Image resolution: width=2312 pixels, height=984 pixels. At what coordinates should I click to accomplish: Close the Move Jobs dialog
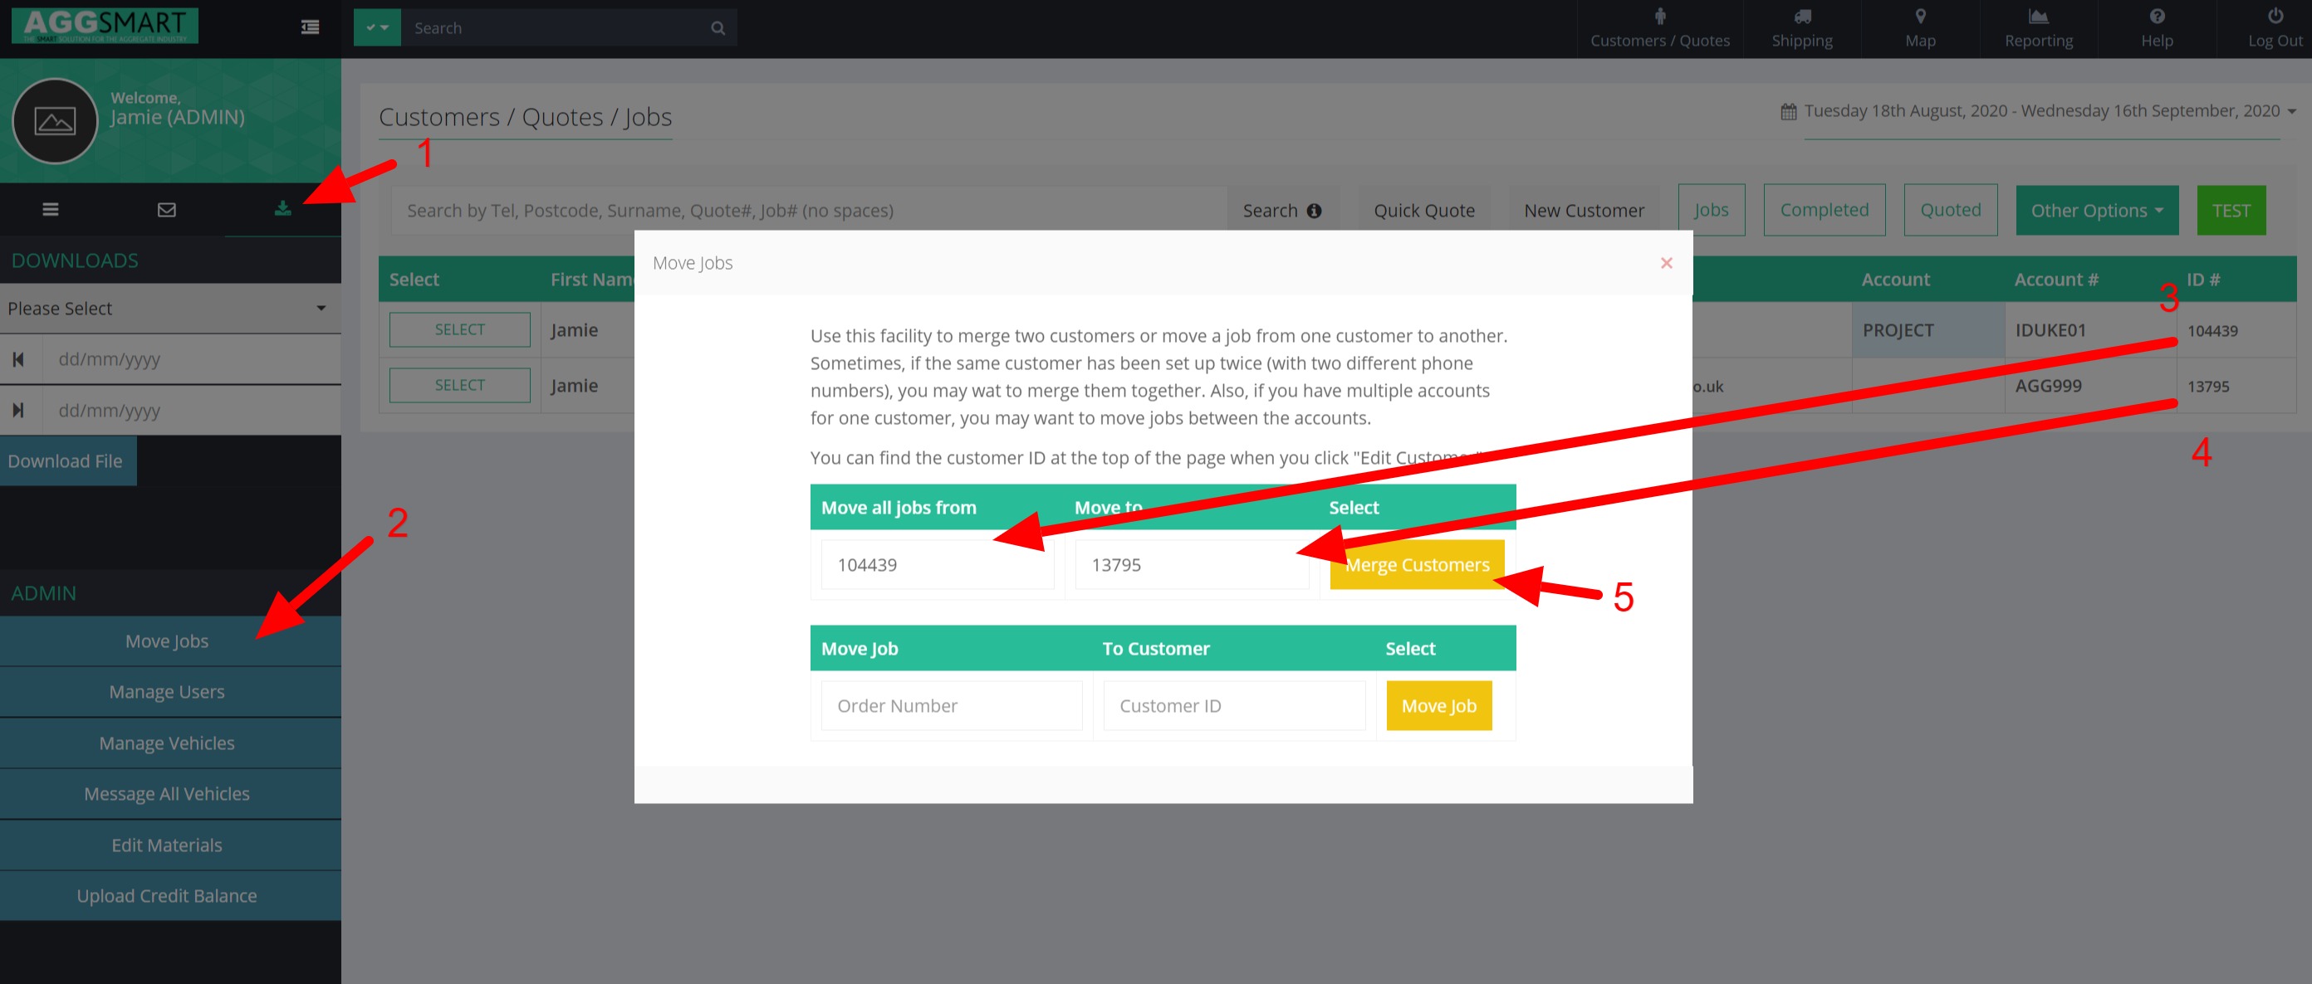coord(1666,263)
